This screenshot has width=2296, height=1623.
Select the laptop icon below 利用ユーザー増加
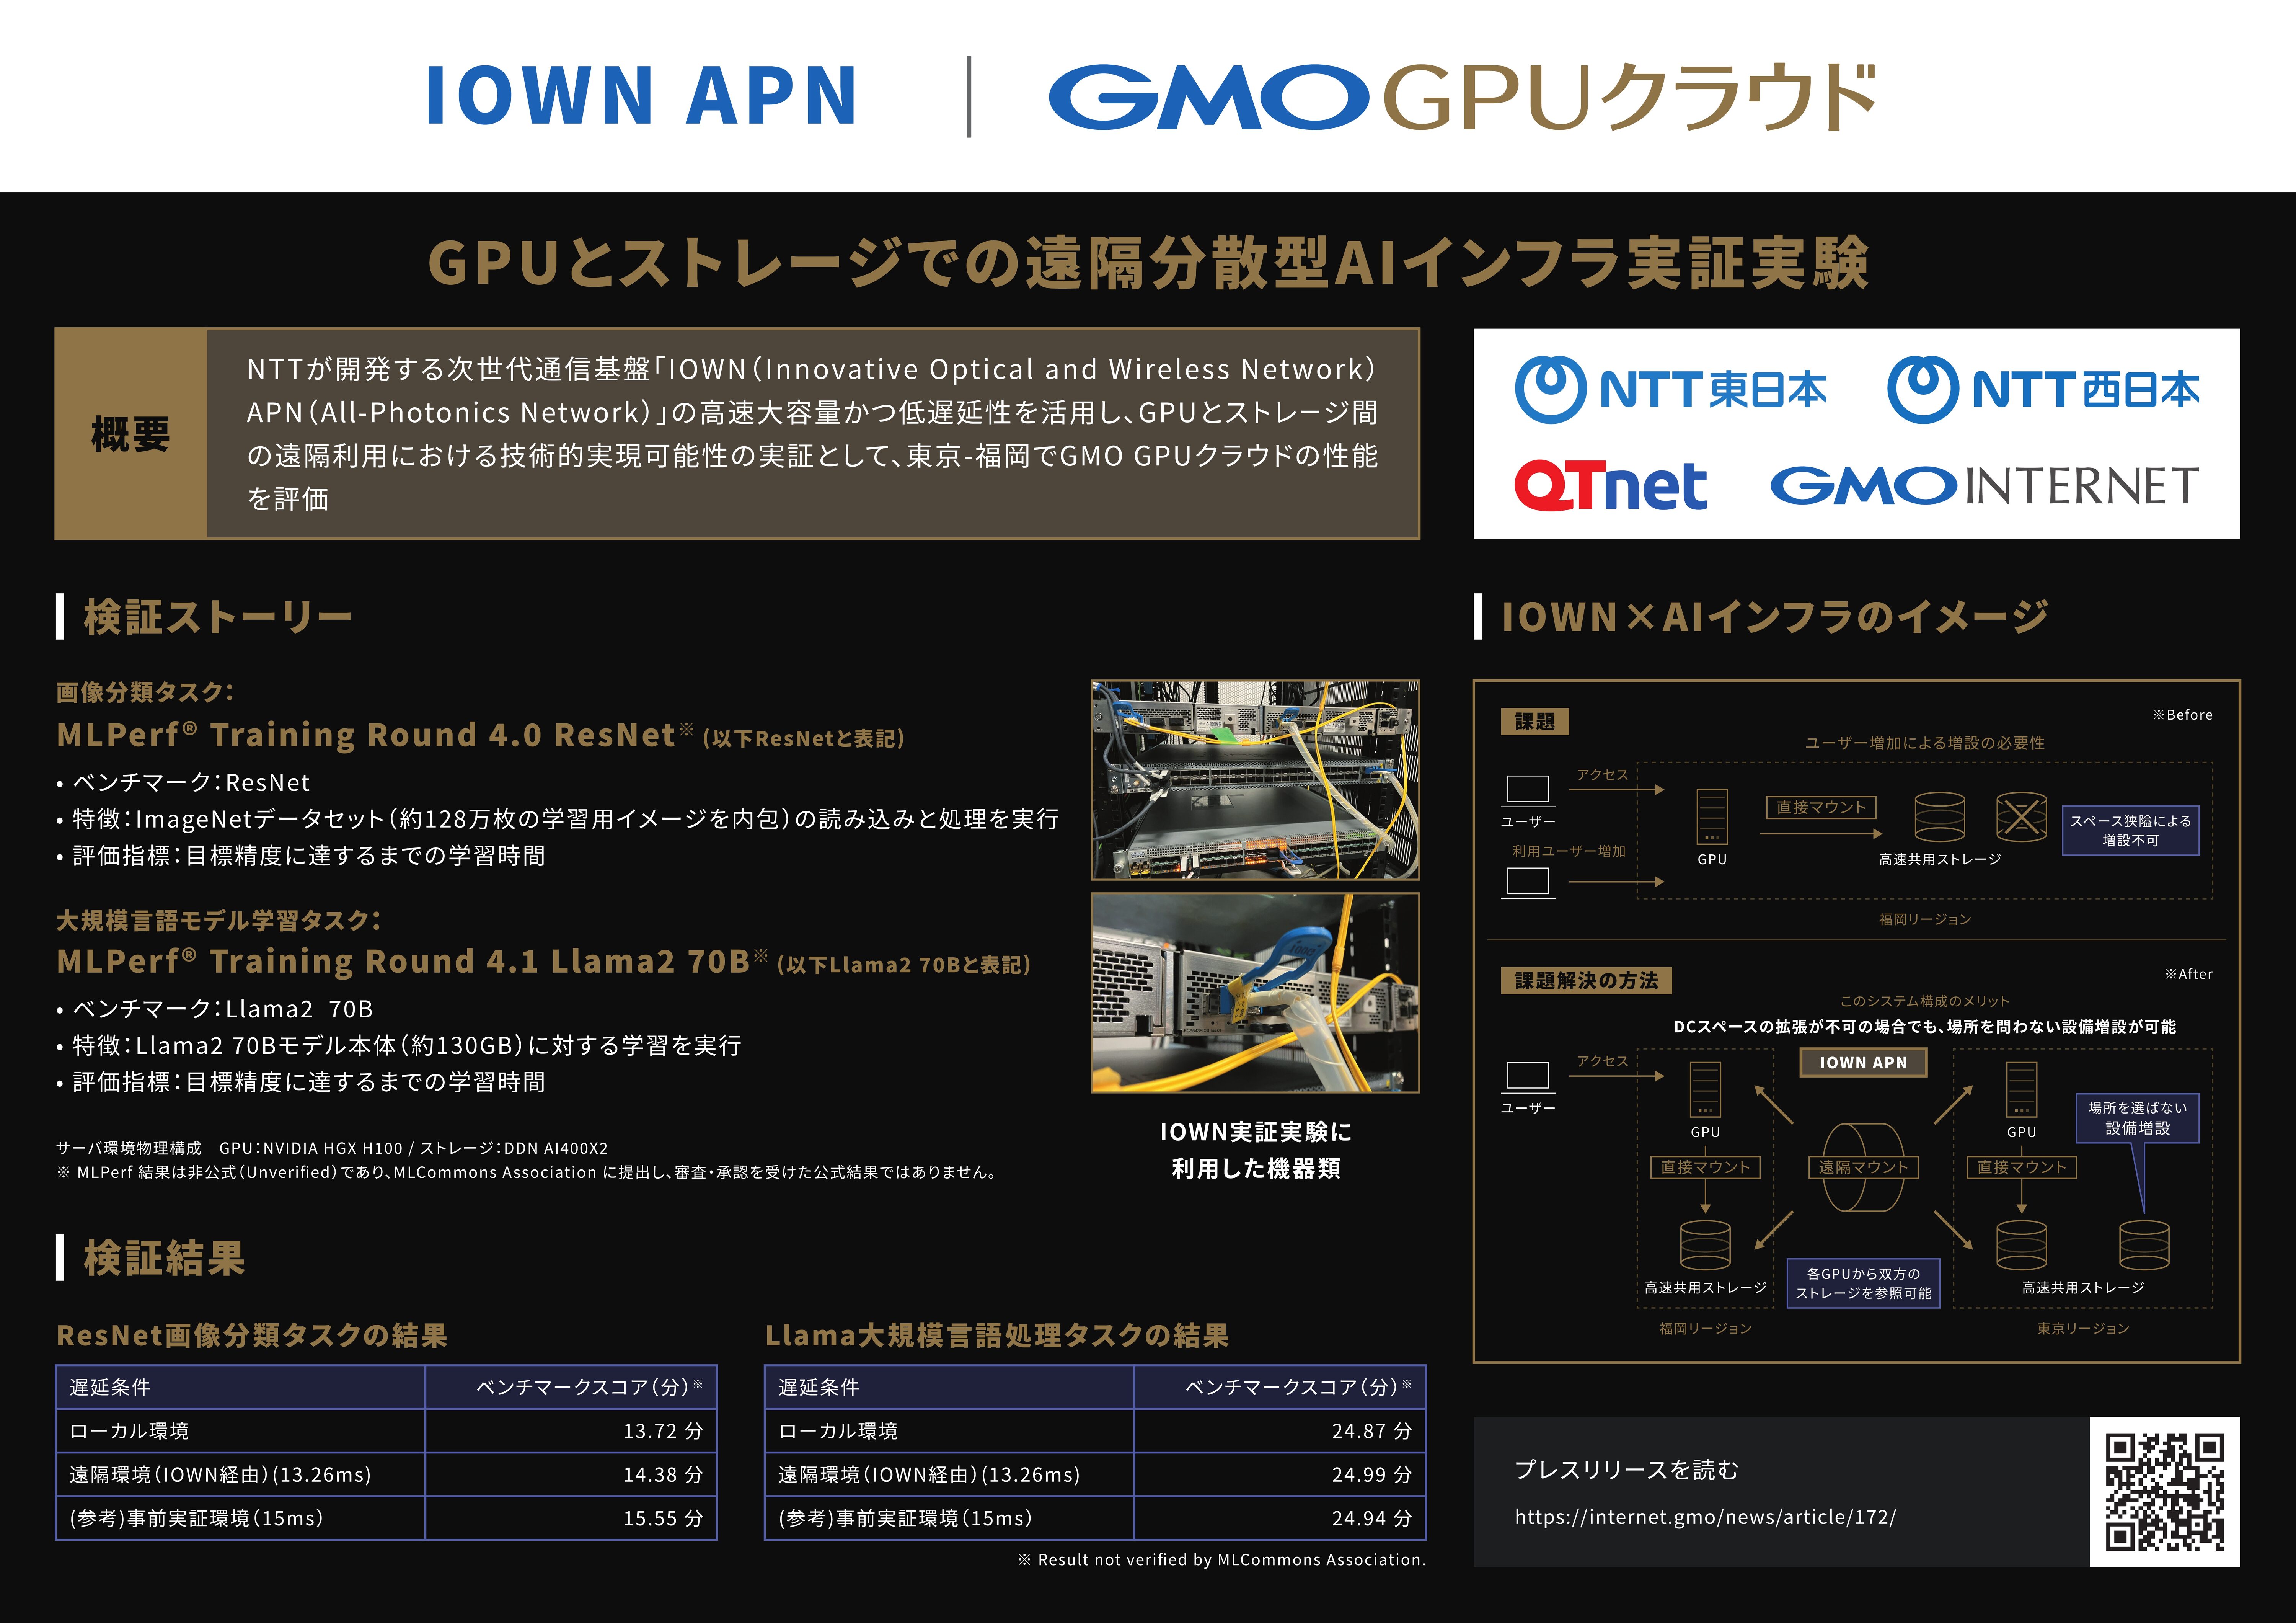click(x=1528, y=883)
